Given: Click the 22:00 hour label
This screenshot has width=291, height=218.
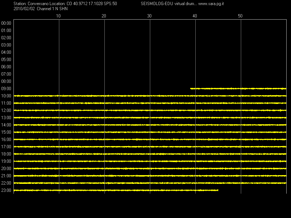Looking at the screenshot, I should tap(6, 183).
